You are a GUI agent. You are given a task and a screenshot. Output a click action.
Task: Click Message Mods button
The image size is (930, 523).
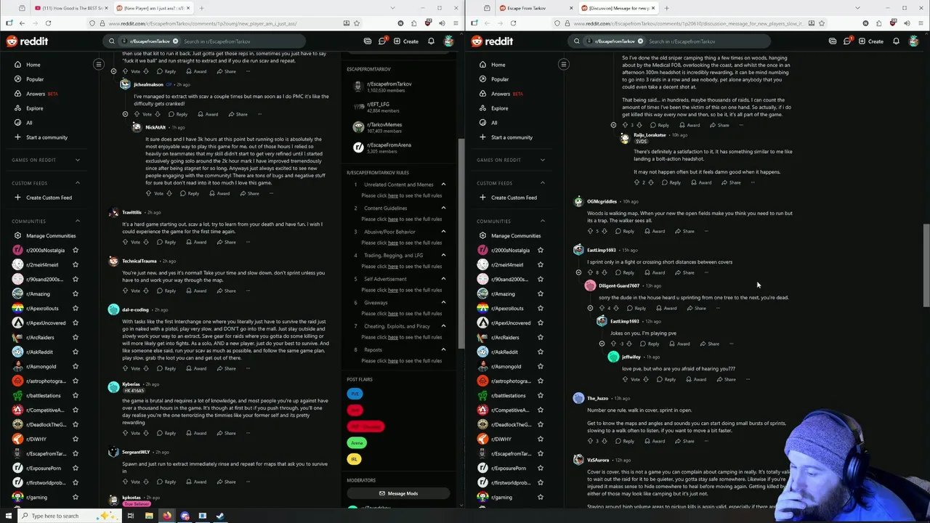(x=398, y=493)
